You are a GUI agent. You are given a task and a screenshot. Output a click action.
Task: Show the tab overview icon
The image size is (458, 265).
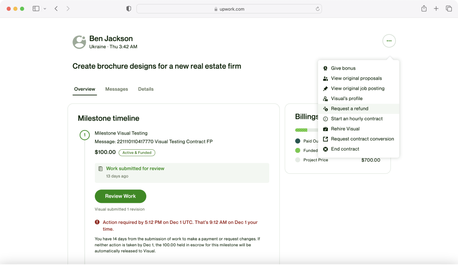click(449, 9)
